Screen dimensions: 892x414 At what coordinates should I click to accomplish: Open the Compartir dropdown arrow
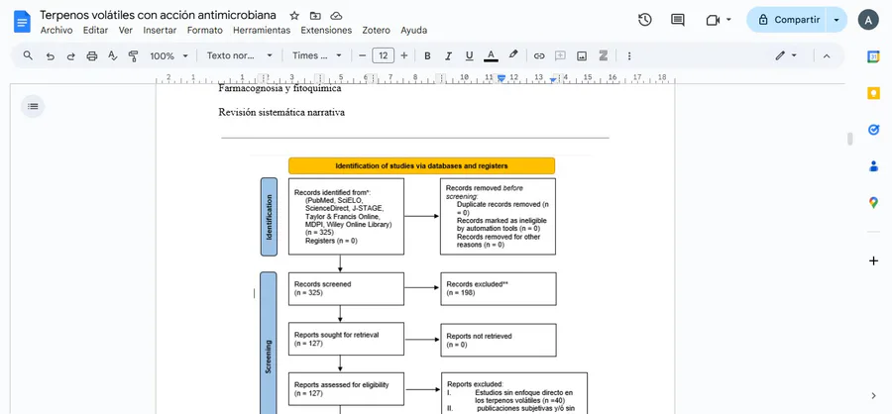pos(836,20)
